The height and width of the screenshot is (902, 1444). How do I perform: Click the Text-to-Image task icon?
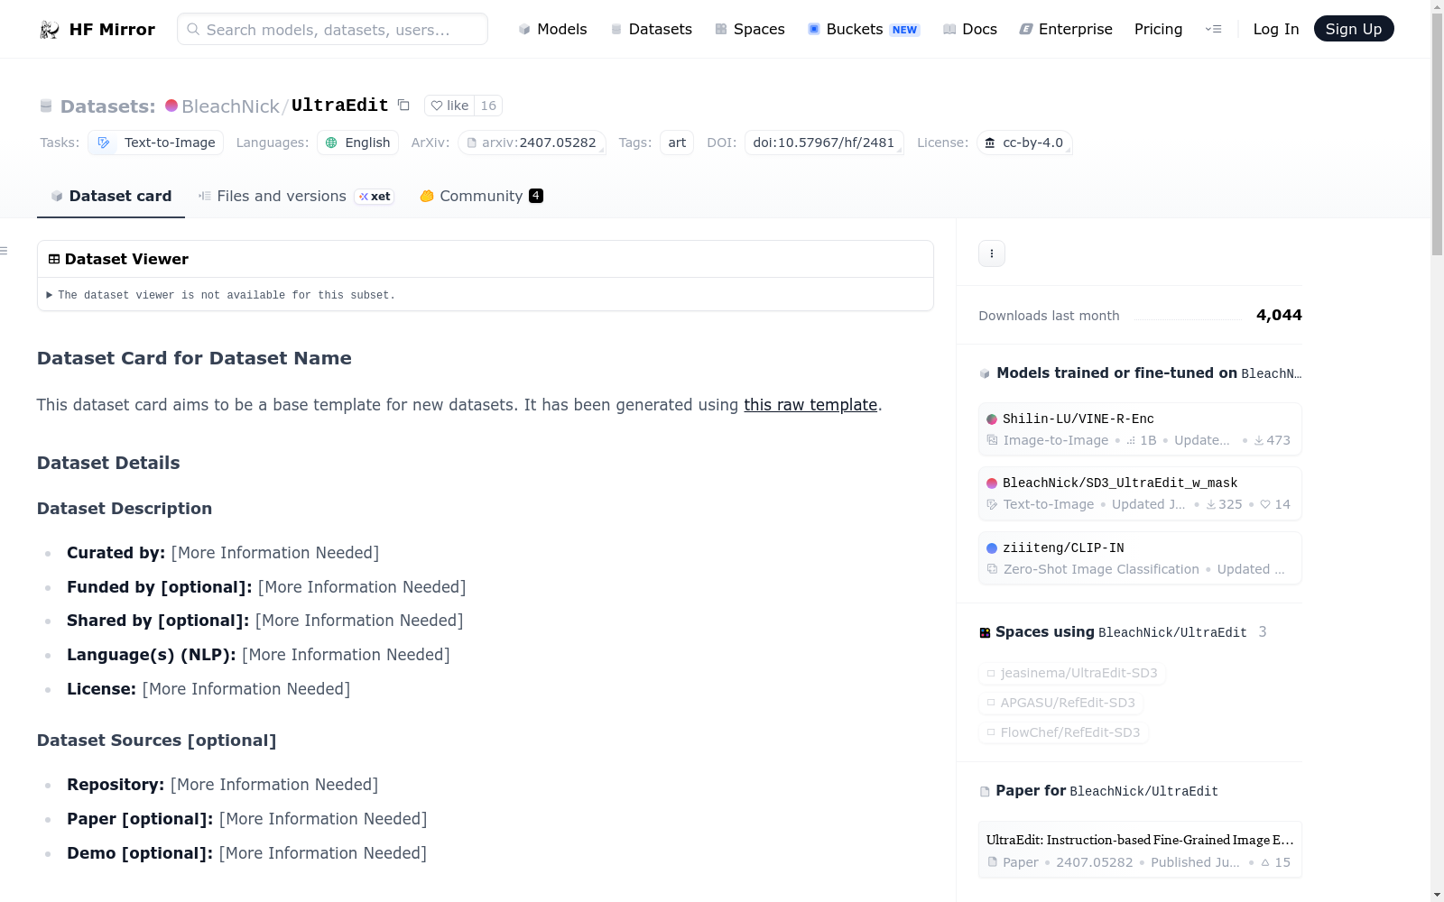click(104, 143)
